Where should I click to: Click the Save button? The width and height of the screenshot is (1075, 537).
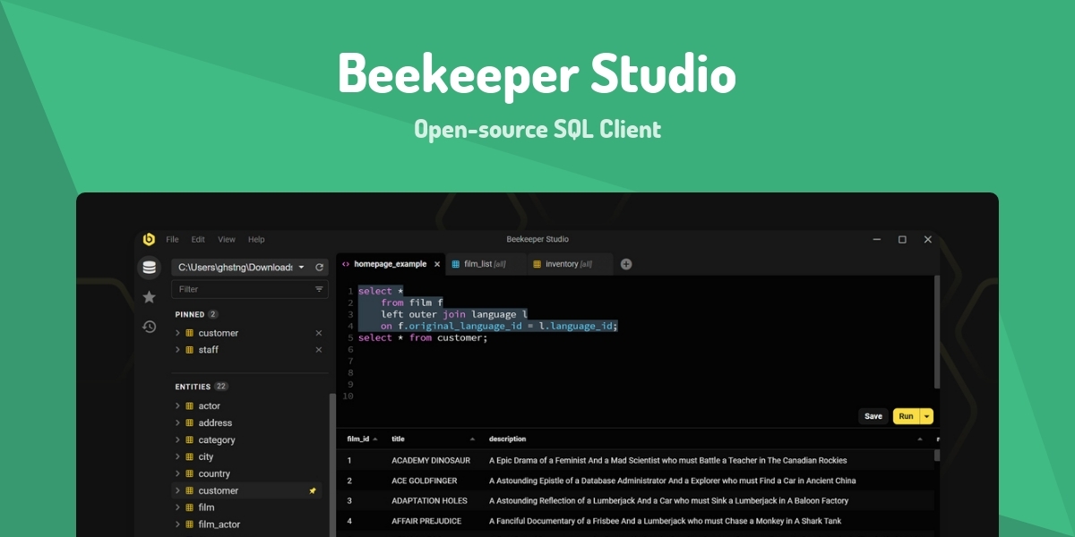pos(873,416)
